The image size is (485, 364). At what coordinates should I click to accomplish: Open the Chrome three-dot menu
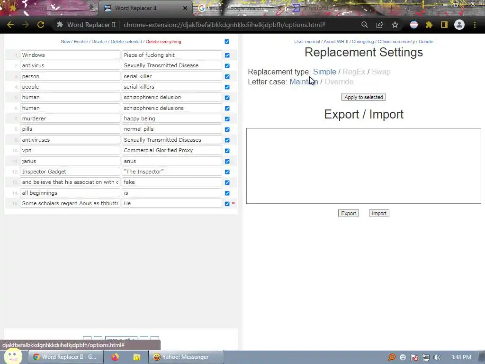(x=475, y=25)
